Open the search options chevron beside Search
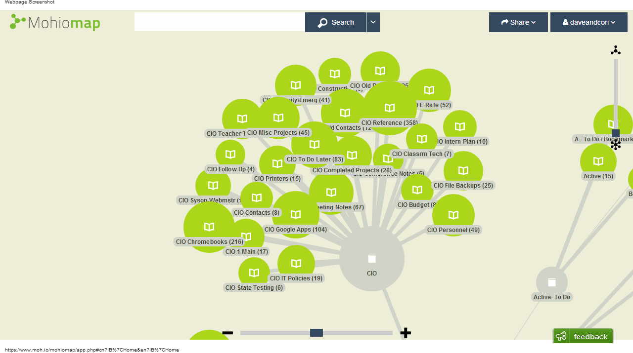Viewport: 633px width, 353px height. (x=373, y=22)
